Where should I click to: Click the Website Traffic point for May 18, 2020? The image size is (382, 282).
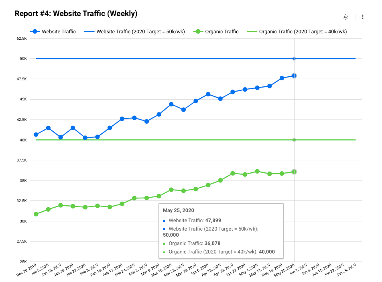click(x=282, y=78)
